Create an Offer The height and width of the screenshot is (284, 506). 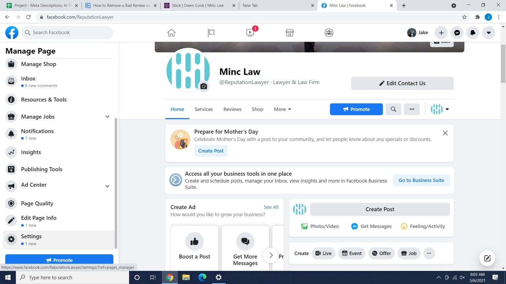click(381, 253)
